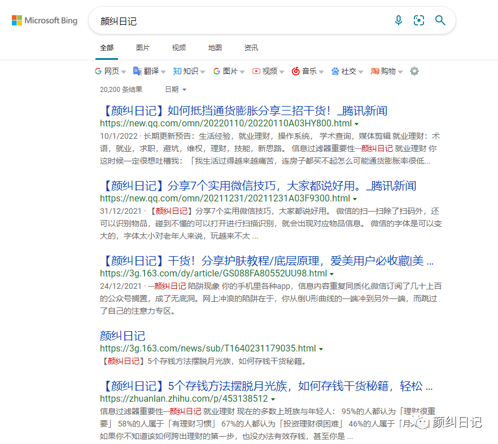Expand the 音乐 dropdown arrow
498x444 pixels.
[321, 72]
